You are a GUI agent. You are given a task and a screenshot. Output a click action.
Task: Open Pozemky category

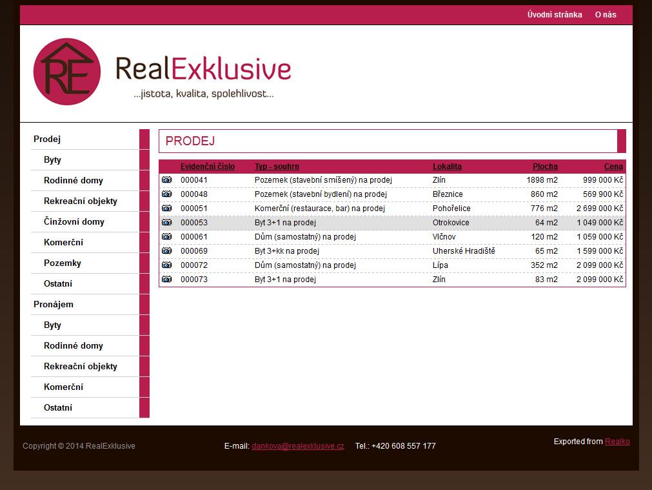[x=63, y=263]
